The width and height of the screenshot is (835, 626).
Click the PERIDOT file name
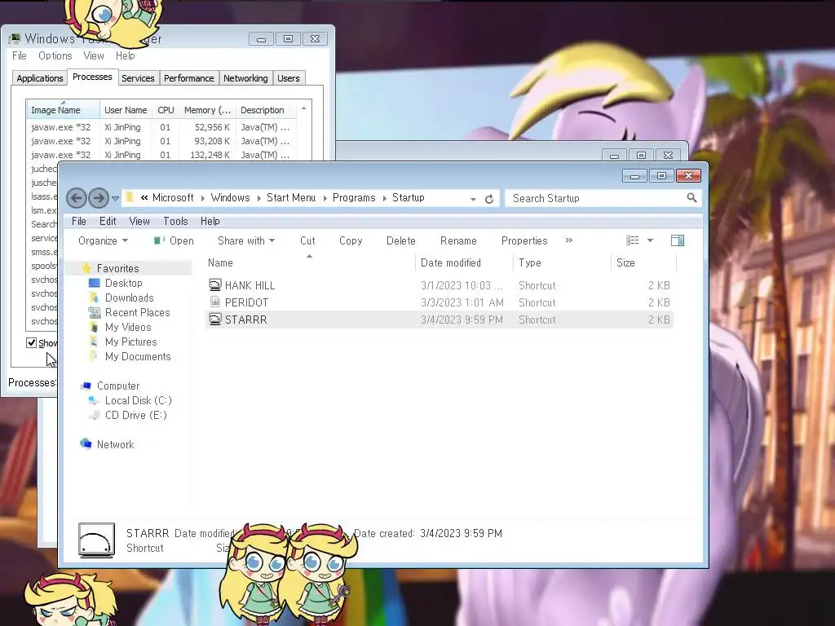246,302
